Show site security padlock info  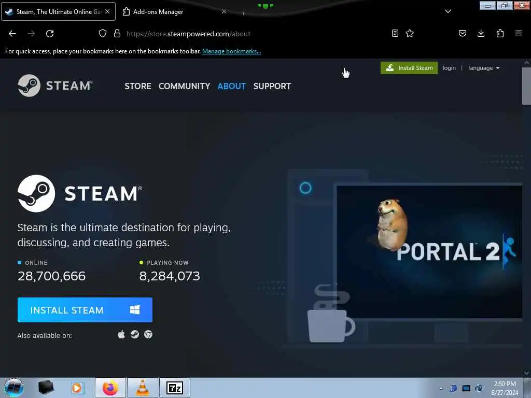coord(117,33)
